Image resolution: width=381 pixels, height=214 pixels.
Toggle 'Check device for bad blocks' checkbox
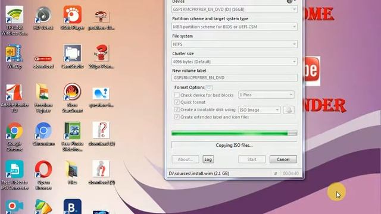(x=177, y=95)
